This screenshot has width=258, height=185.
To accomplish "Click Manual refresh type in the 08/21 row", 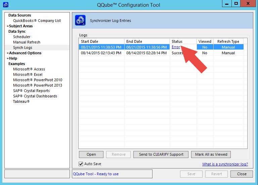I will [x=228, y=47].
